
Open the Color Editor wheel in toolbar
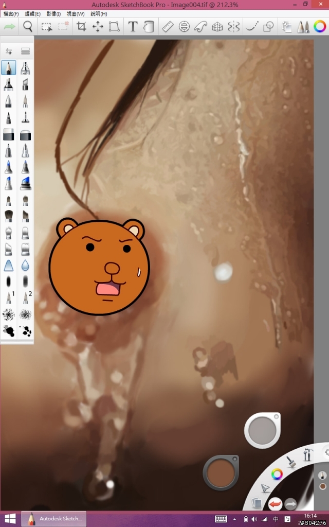click(x=320, y=26)
